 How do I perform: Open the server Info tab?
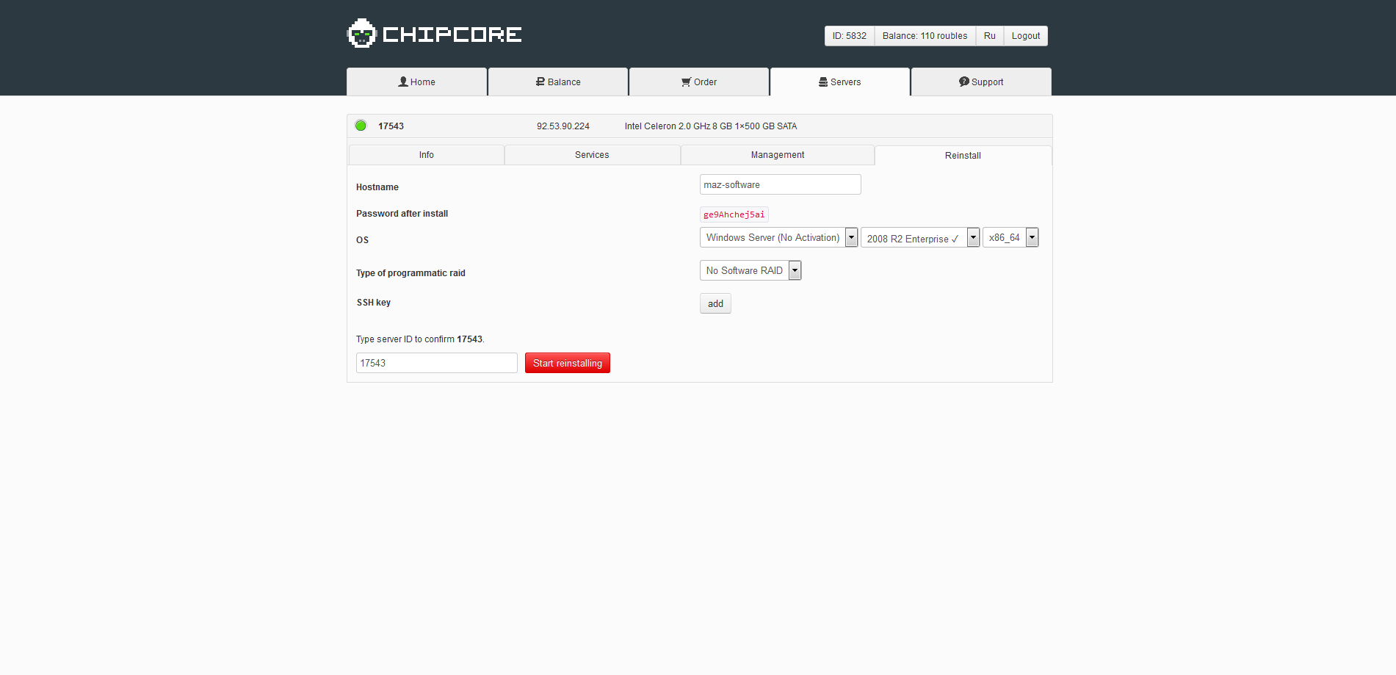point(427,155)
